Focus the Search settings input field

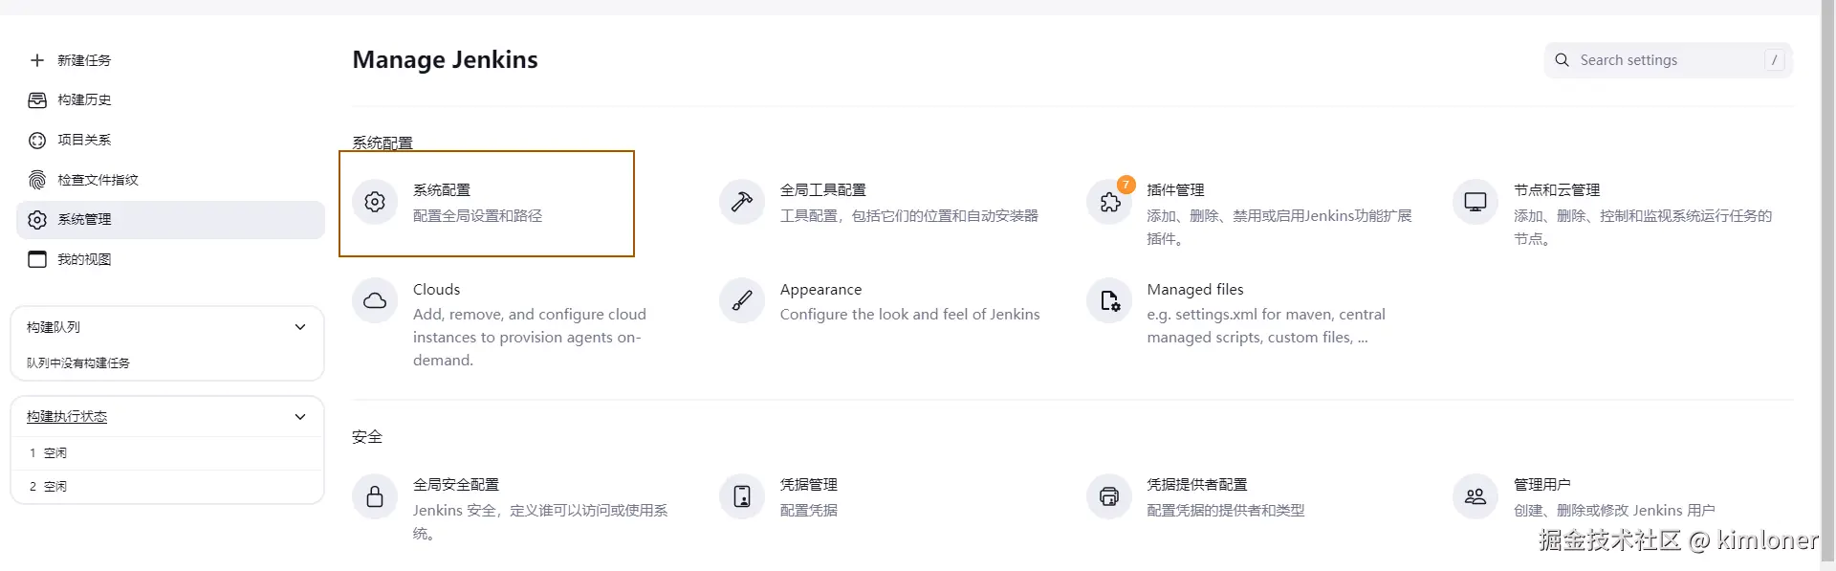[1669, 60]
